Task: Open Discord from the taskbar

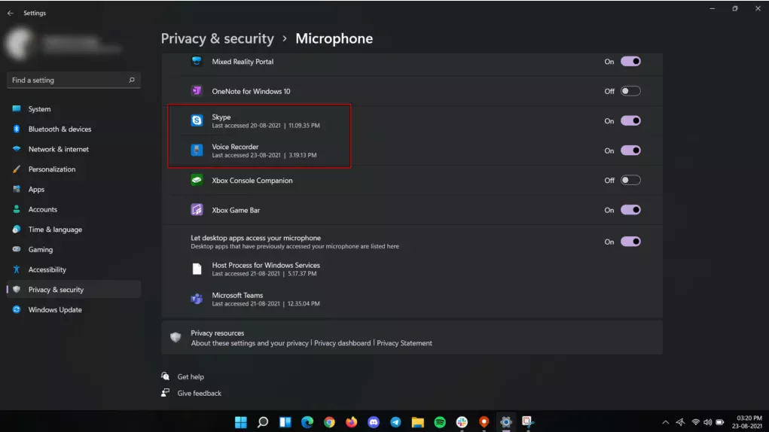Action: pyautogui.click(x=374, y=422)
